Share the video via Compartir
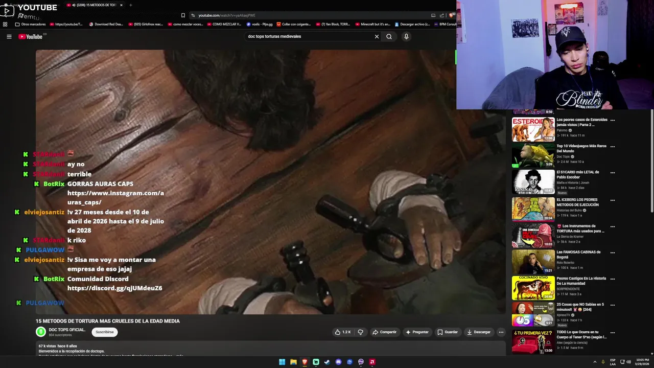Viewport: 654px width, 368px height. (x=384, y=332)
